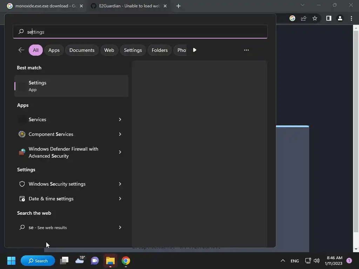Image resolution: width=359 pixels, height=269 pixels.
Task: Open the Chrome profile icon
Action: 340,18
